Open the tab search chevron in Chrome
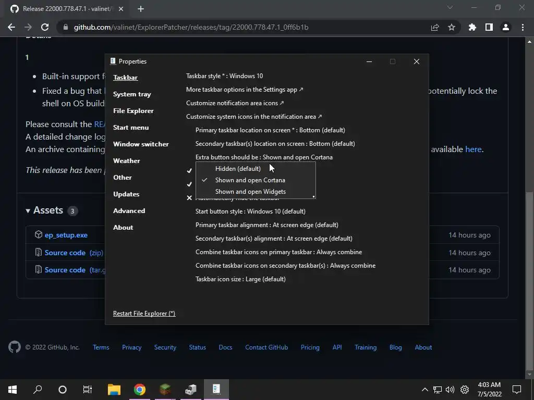The width and height of the screenshot is (534, 400). 450,7
